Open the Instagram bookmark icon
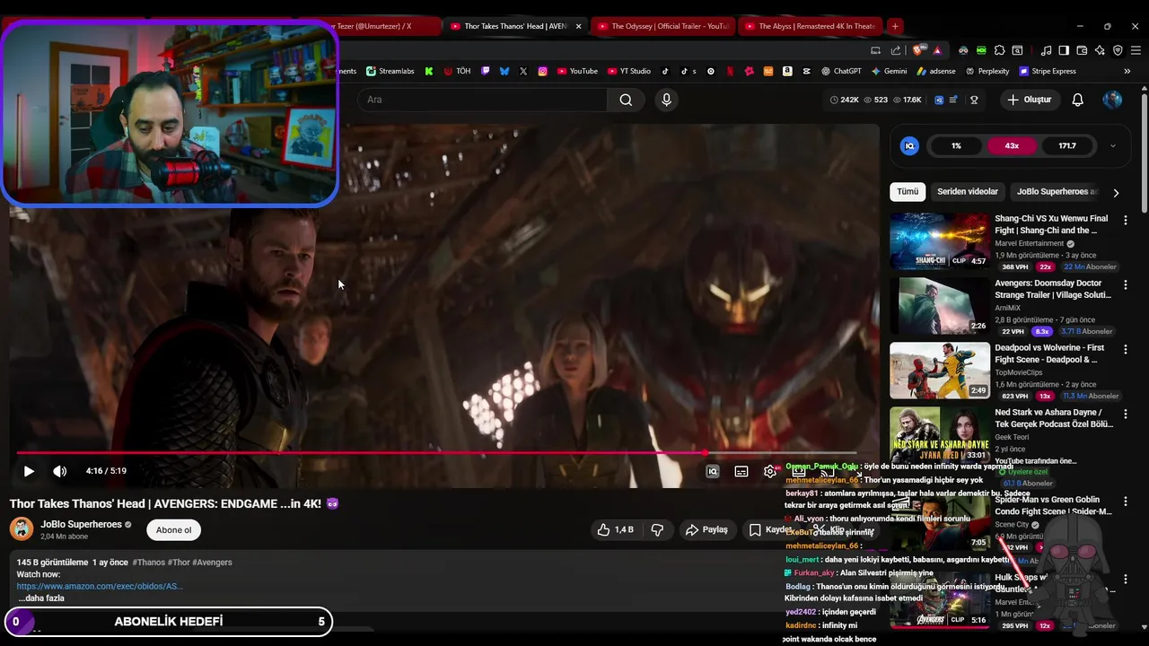This screenshot has height=646, width=1149. (x=543, y=71)
